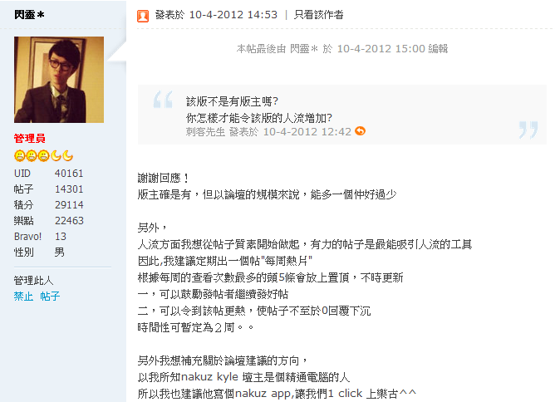The image size is (555, 402).
Task: Click the username 閃盃* in the sidebar
Action: pos(29,15)
